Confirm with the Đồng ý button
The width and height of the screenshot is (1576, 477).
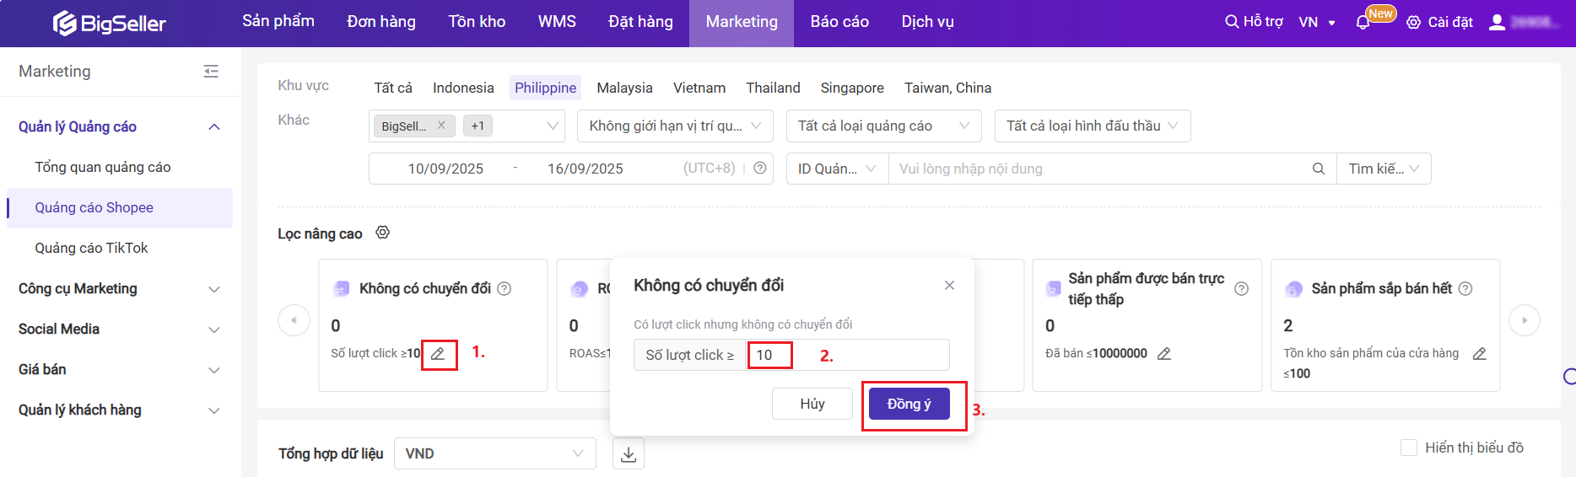click(x=909, y=404)
